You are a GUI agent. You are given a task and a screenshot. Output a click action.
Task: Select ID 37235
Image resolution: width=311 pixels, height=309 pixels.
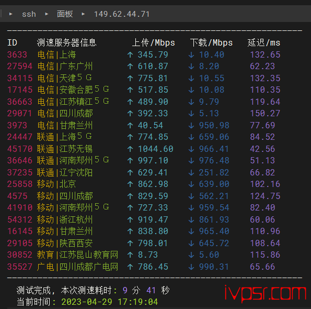point(20,172)
